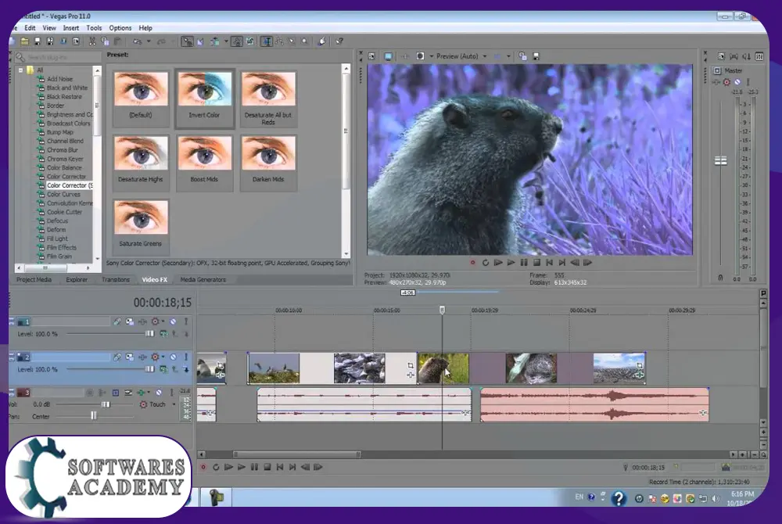Click Record button under video preview

(473, 263)
